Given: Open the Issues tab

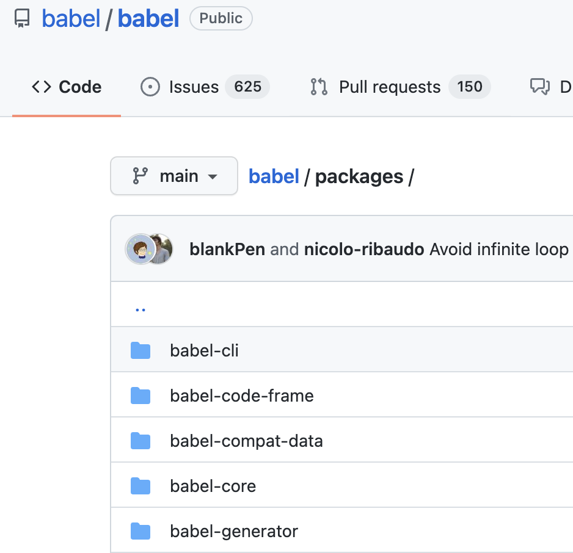Looking at the screenshot, I should tap(205, 87).
